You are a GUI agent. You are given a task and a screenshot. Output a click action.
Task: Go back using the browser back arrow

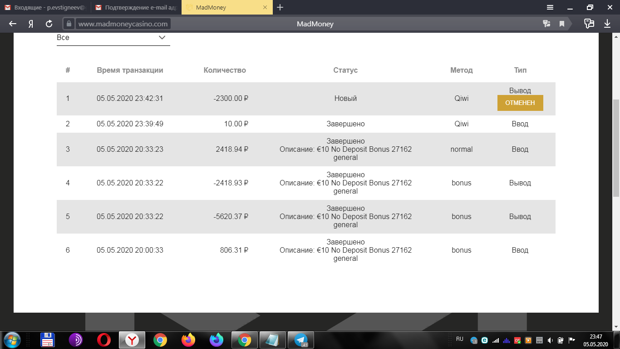13,24
